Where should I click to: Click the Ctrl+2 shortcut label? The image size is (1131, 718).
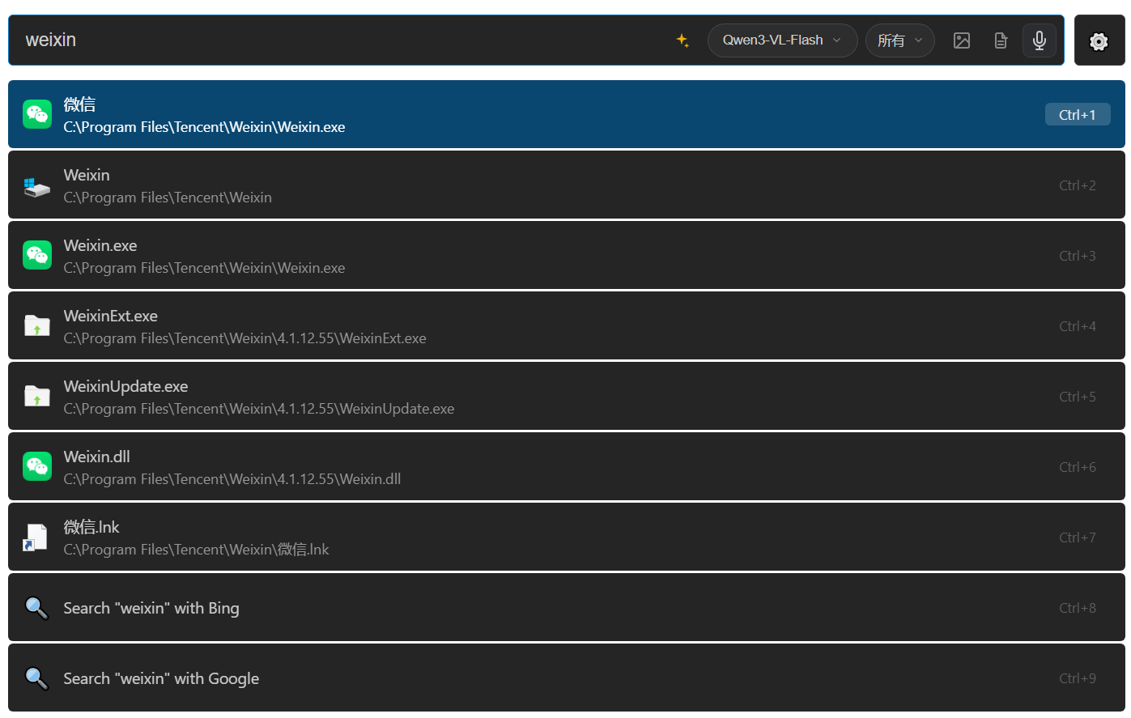[x=1078, y=185]
